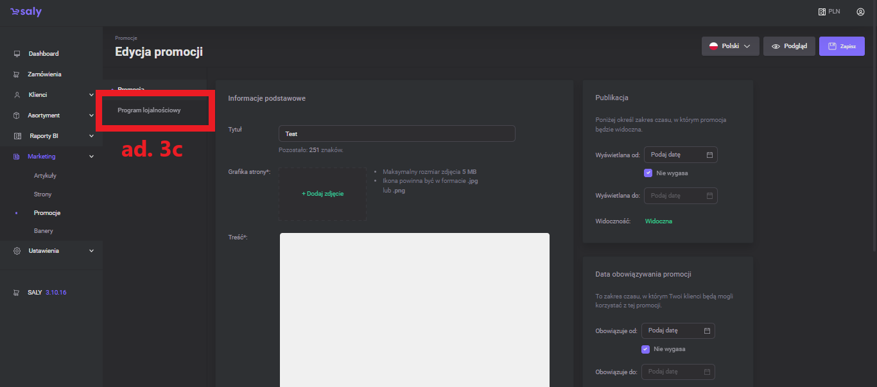Click the Tytuł input field
This screenshot has width=877, height=387.
tap(397, 133)
